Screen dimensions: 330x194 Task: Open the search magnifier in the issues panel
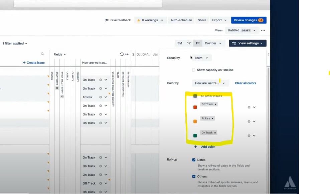42,53
